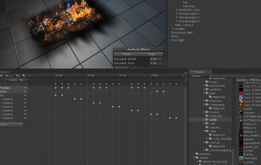
Task: Click the f_crack asset thumbnail
Action: coord(241,150)
